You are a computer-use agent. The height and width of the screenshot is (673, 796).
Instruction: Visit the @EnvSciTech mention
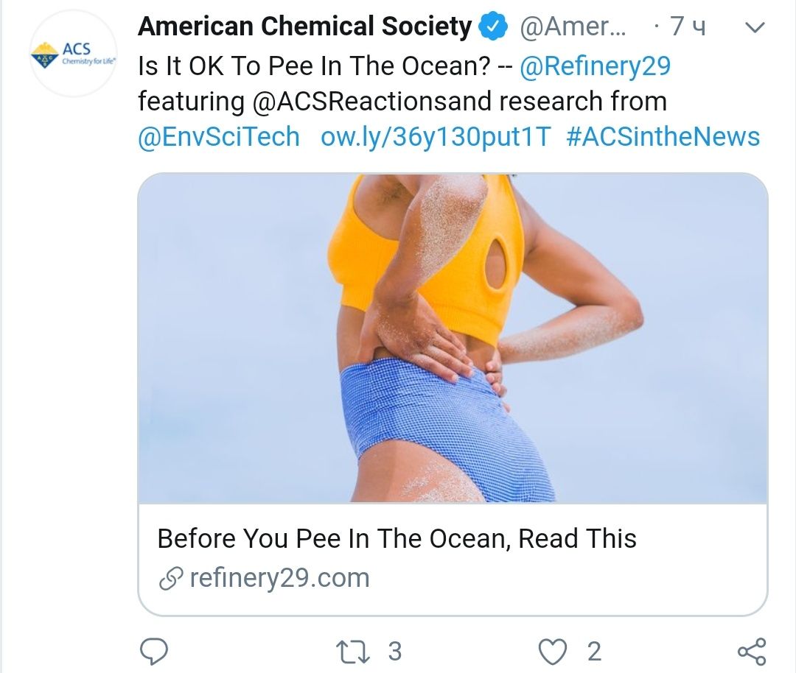click(x=218, y=137)
